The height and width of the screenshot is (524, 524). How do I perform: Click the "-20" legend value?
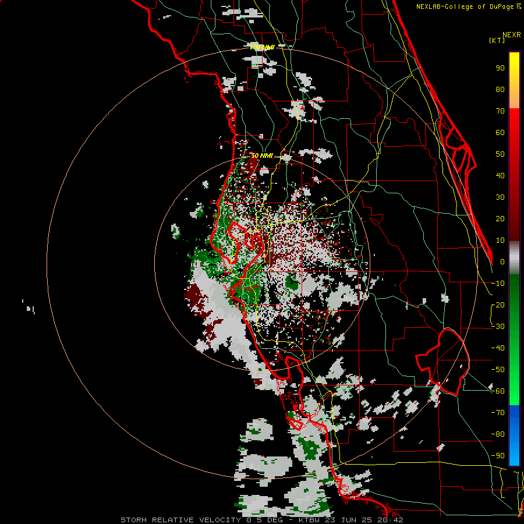coord(498,305)
